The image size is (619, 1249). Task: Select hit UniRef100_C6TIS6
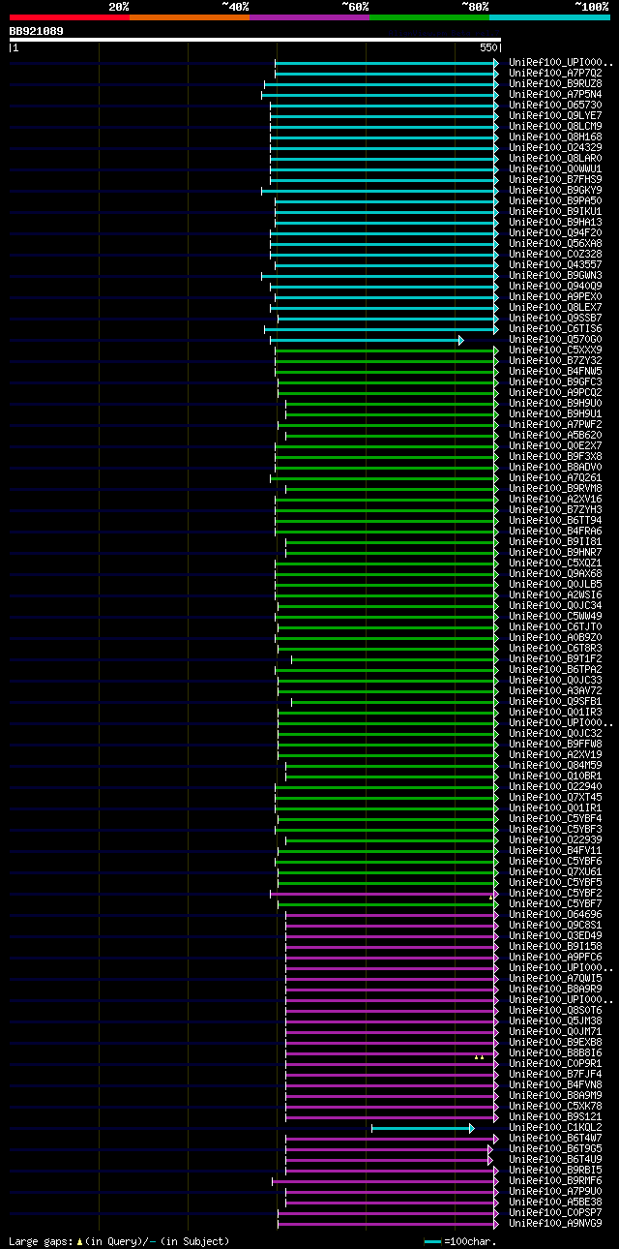(x=555, y=328)
